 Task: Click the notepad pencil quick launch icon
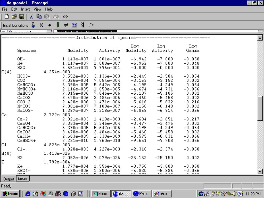click(x=35, y=194)
